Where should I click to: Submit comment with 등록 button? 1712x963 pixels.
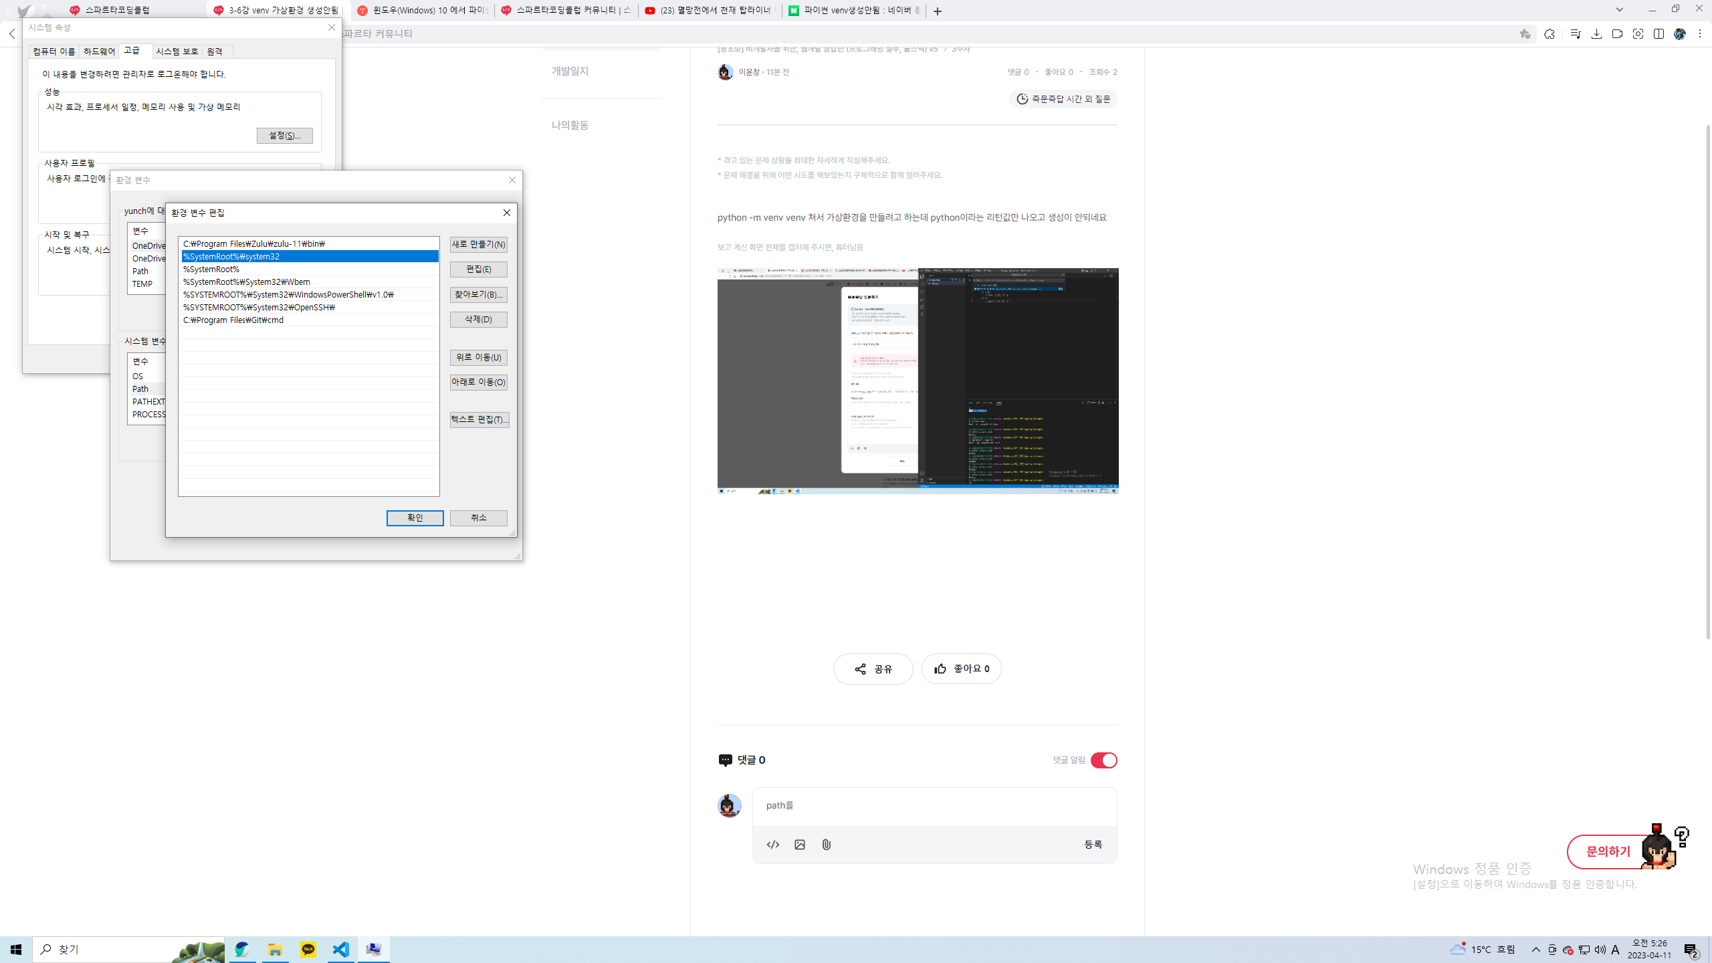(1093, 845)
